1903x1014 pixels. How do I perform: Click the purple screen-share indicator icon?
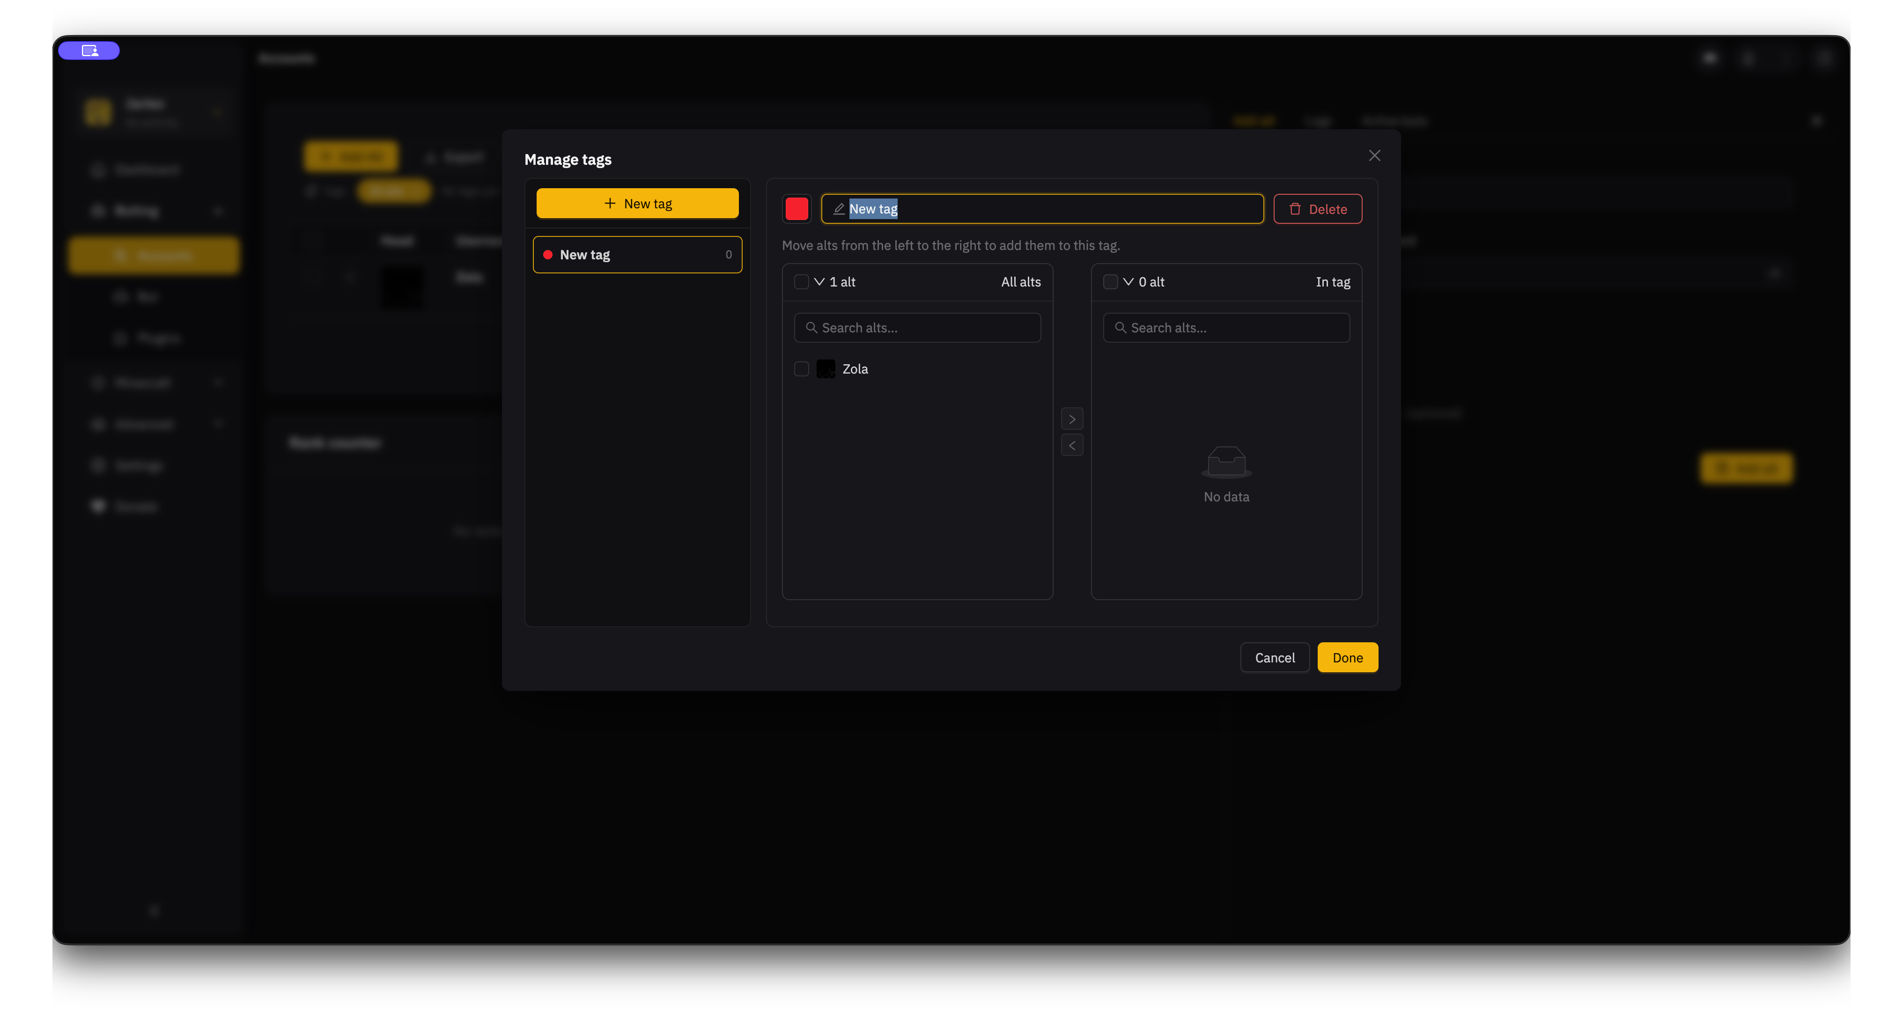pos(89,51)
